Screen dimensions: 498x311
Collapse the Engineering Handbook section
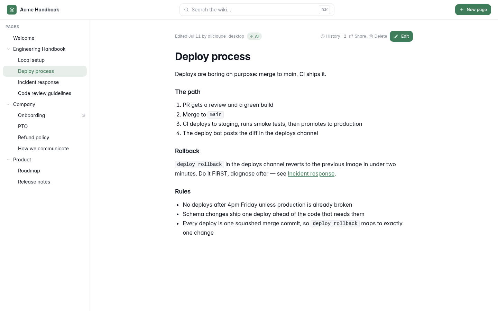coord(8,49)
